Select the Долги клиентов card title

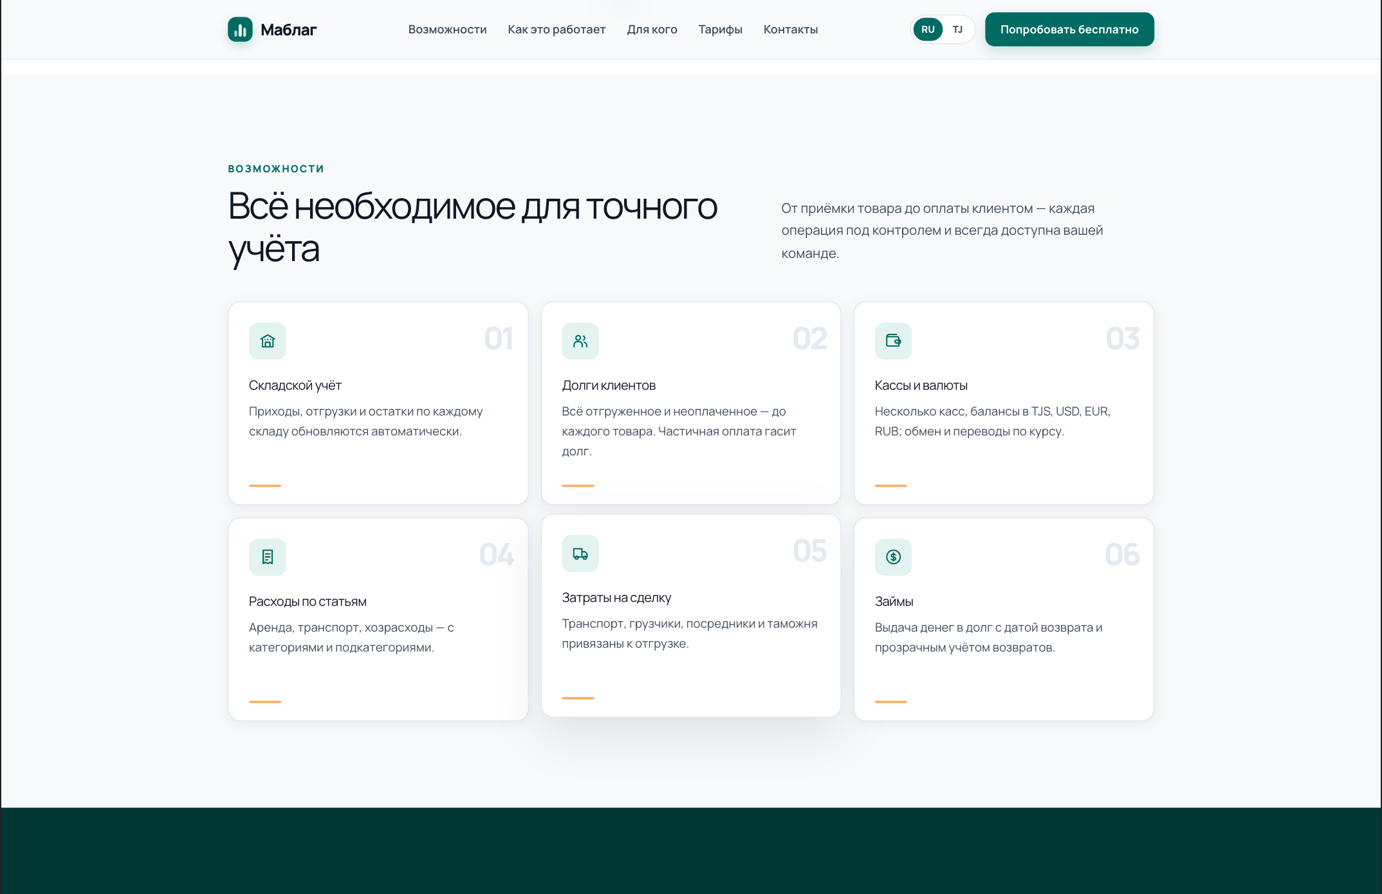click(609, 385)
